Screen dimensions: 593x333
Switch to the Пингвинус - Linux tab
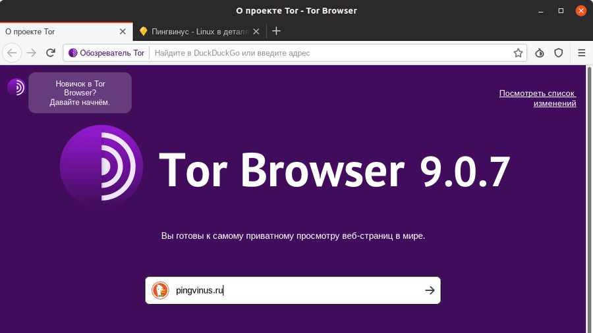199,32
